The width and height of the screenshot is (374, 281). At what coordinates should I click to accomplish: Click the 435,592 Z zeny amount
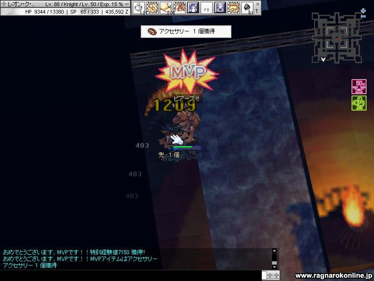click(x=116, y=12)
